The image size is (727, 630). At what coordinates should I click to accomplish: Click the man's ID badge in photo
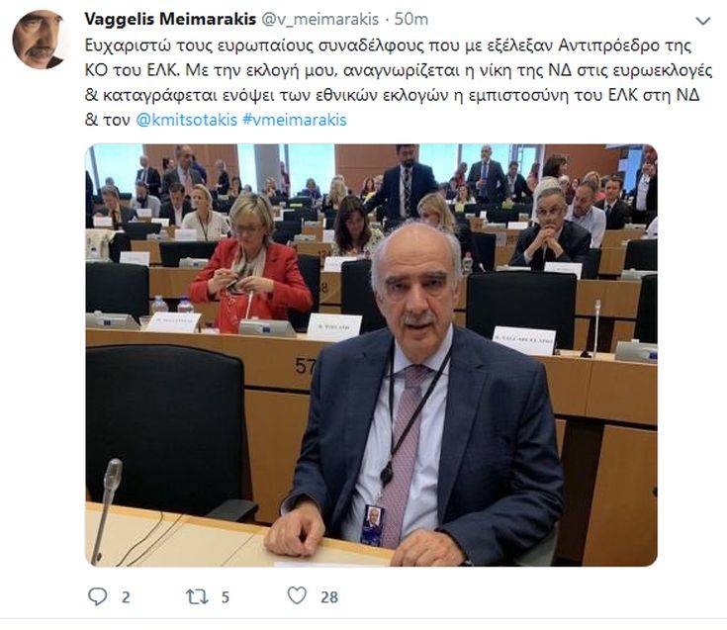[373, 524]
